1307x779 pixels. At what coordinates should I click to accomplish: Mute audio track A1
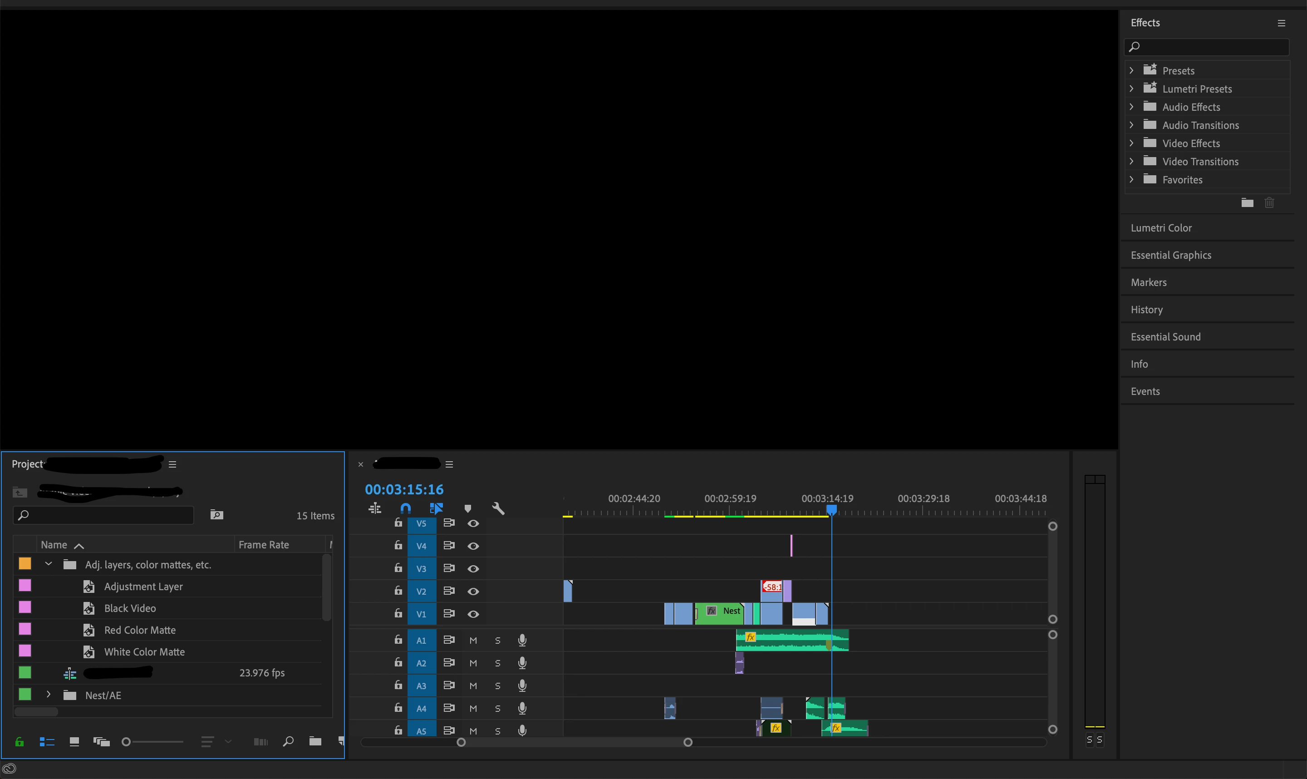pos(473,641)
